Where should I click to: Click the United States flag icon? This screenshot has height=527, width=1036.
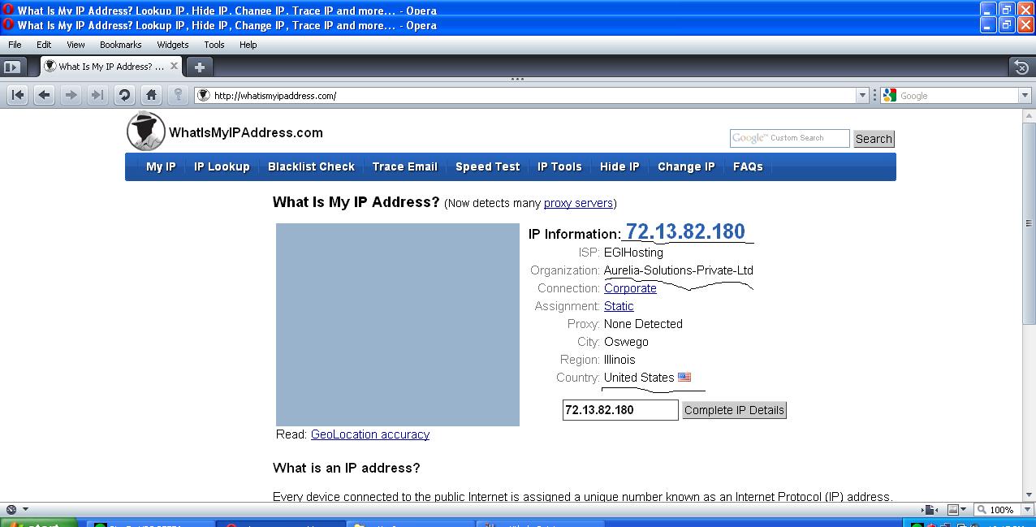(x=684, y=377)
